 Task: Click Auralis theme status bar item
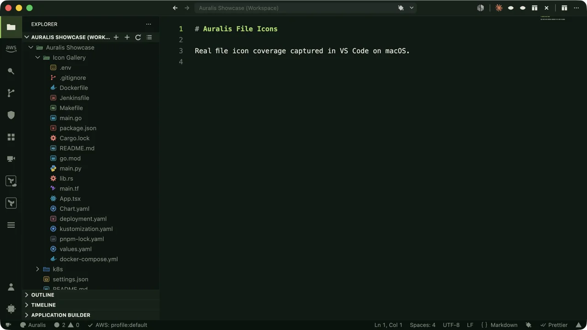tap(33, 325)
